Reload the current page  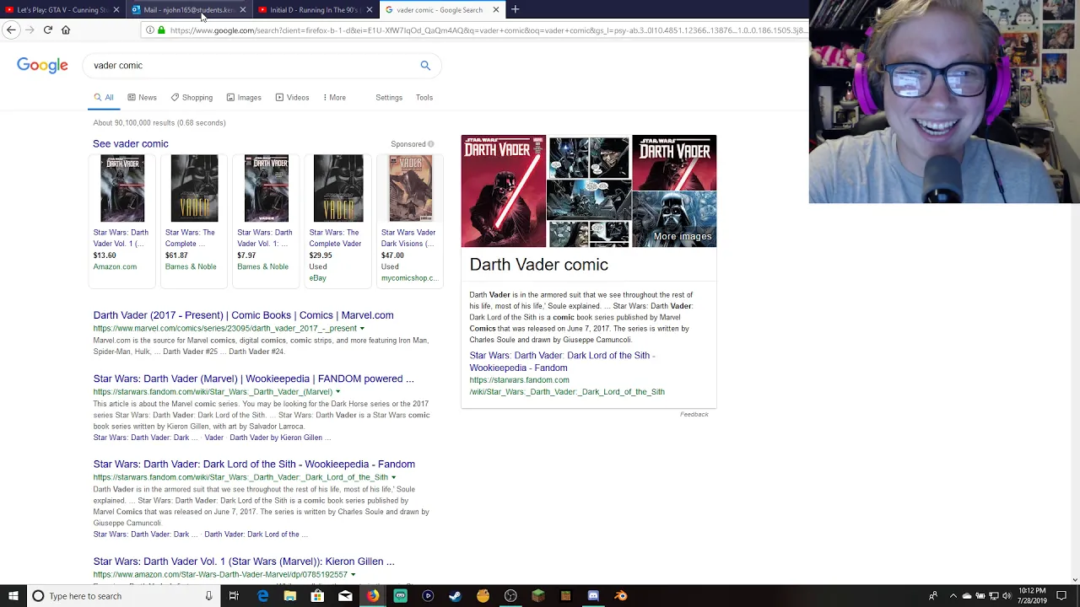[48, 30]
